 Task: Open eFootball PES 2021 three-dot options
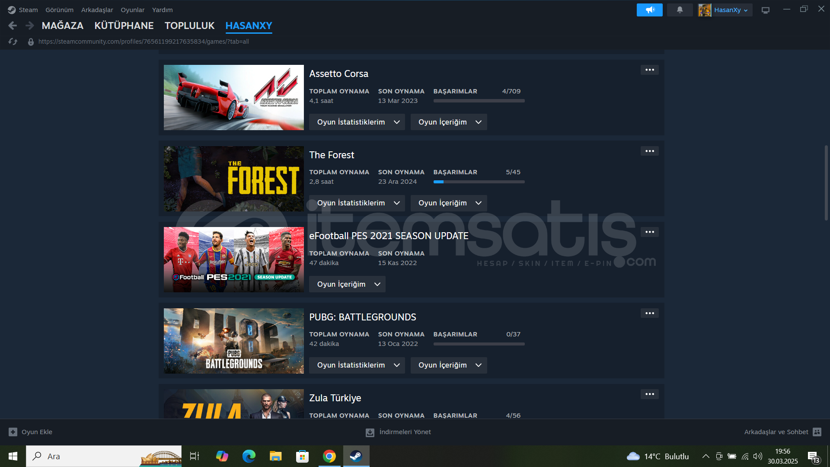(649, 232)
